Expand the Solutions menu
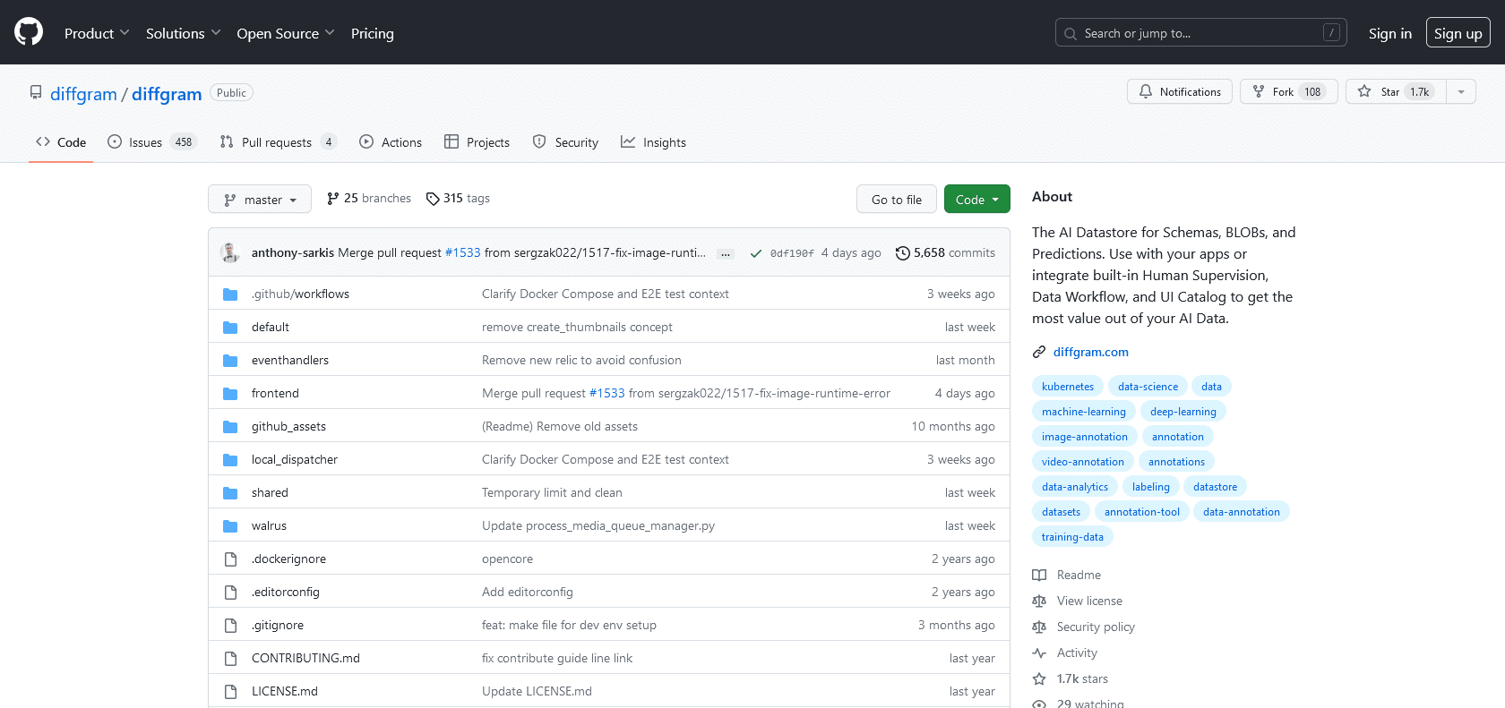This screenshot has height=708, width=1505. (183, 33)
